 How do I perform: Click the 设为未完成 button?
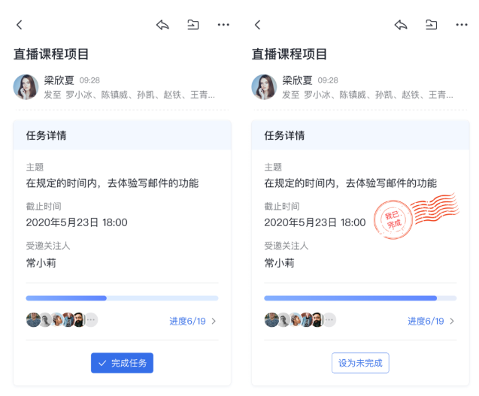pos(360,363)
